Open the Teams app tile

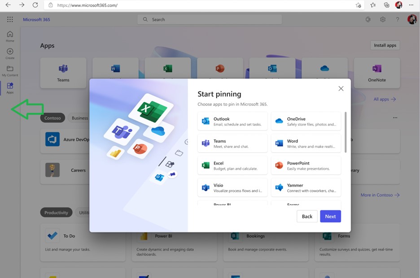[x=63, y=73]
